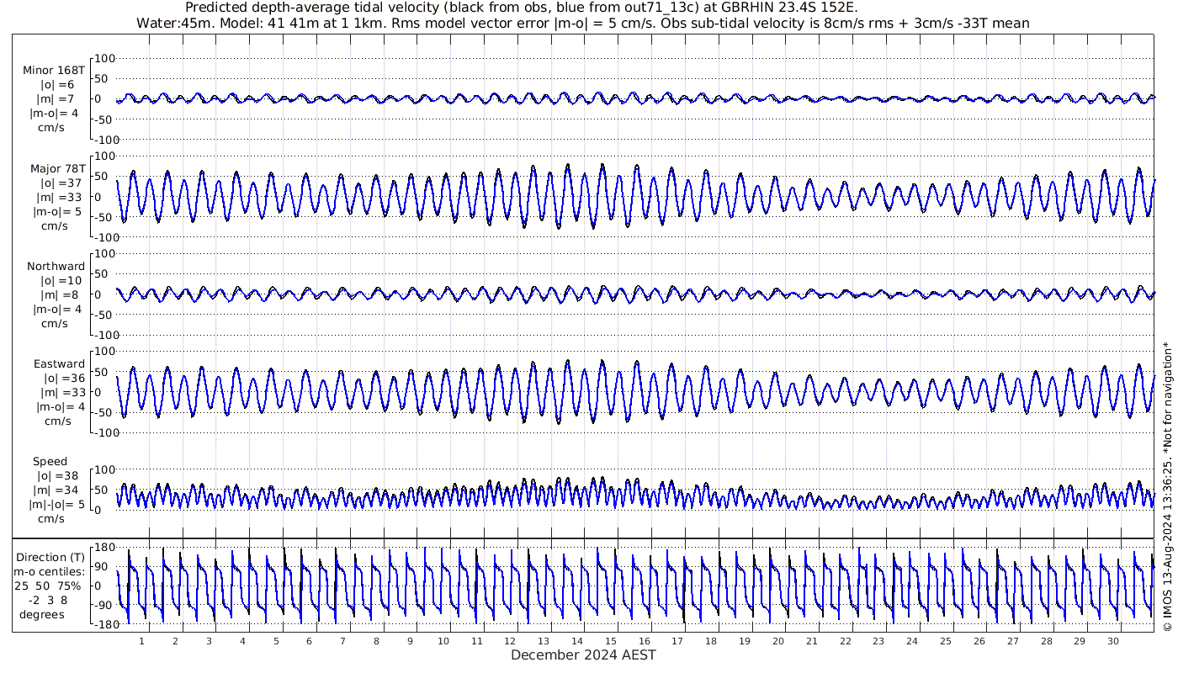Viewport: 1178px width, 673px height.
Task: Click the "-50" y-axis tick in Northward panel
Action: pyautogui.click(x=103, y=315)
